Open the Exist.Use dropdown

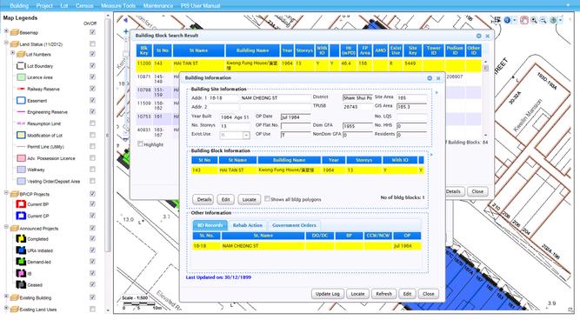246,136
